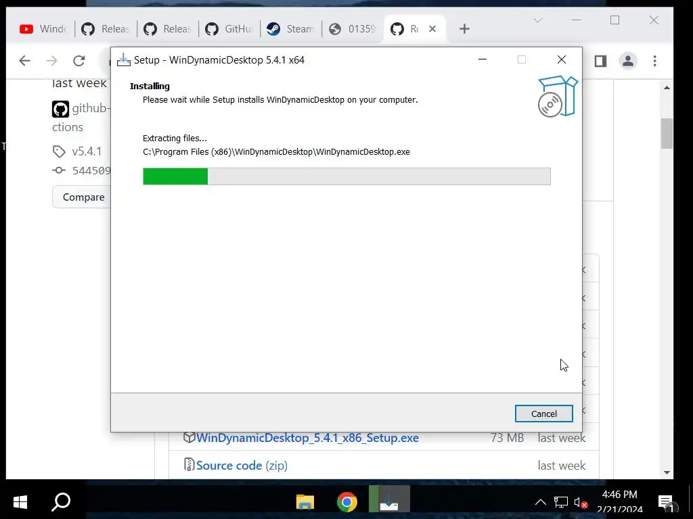Viewport: 693px width, 519px height.
Task: Open the taskbar clock and calendar
Action: tap(620, 502)
